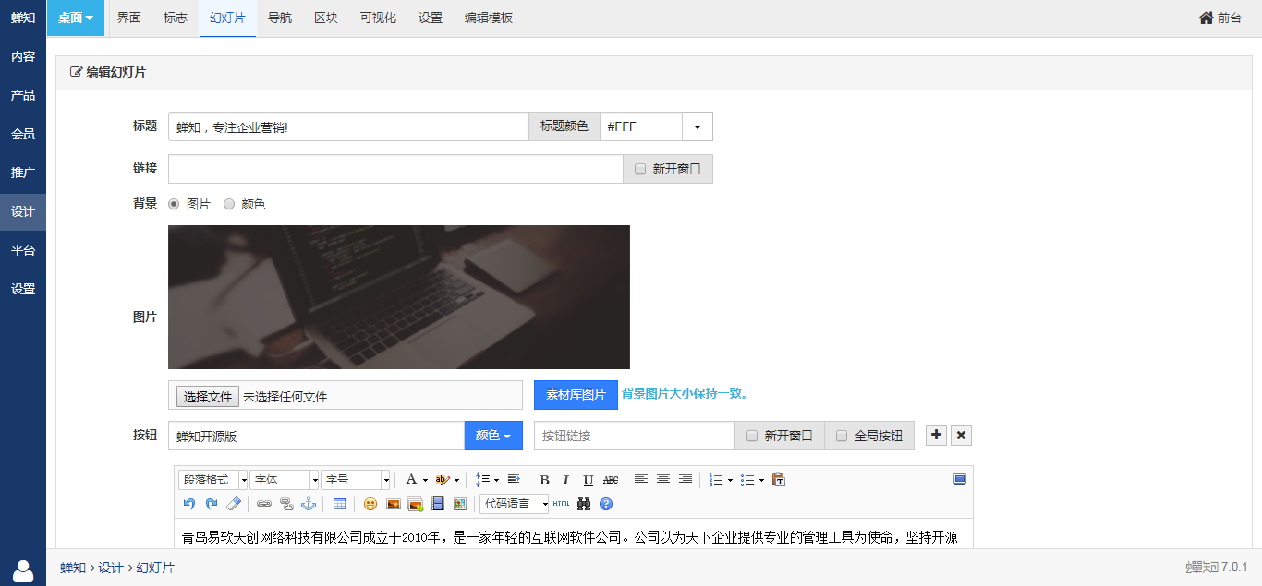The height and width of the screenshot is (586, 1262).
Task: Toggle the editor fullscreen mode
Action: (960, 480)
